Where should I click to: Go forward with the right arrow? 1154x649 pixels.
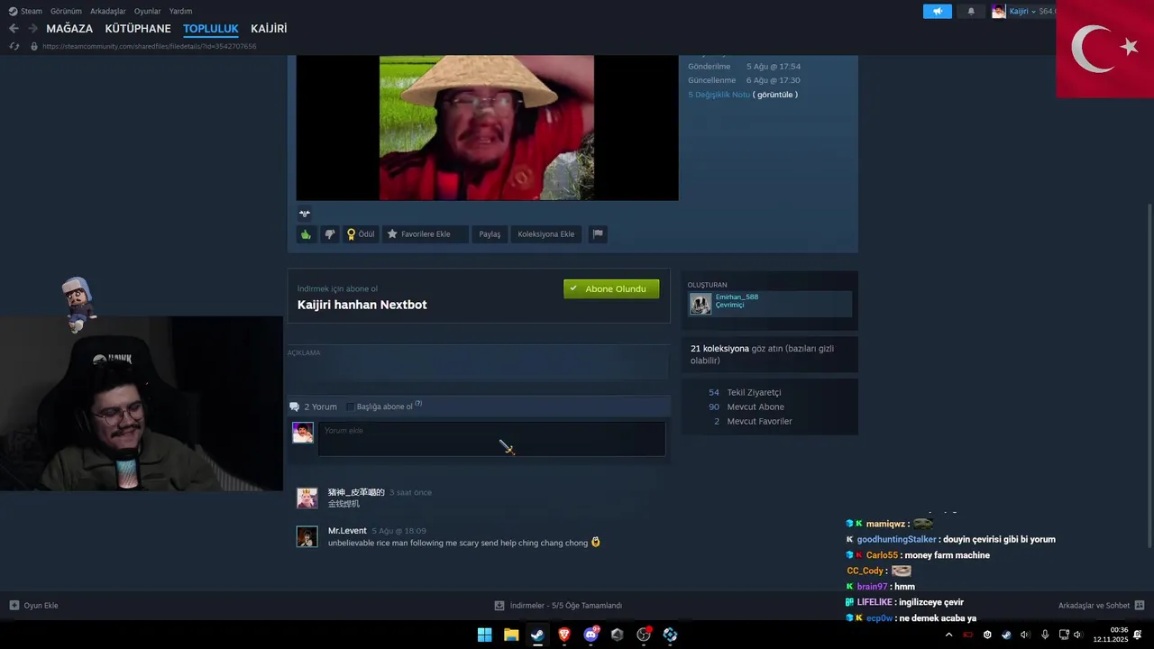coord(32,29)
